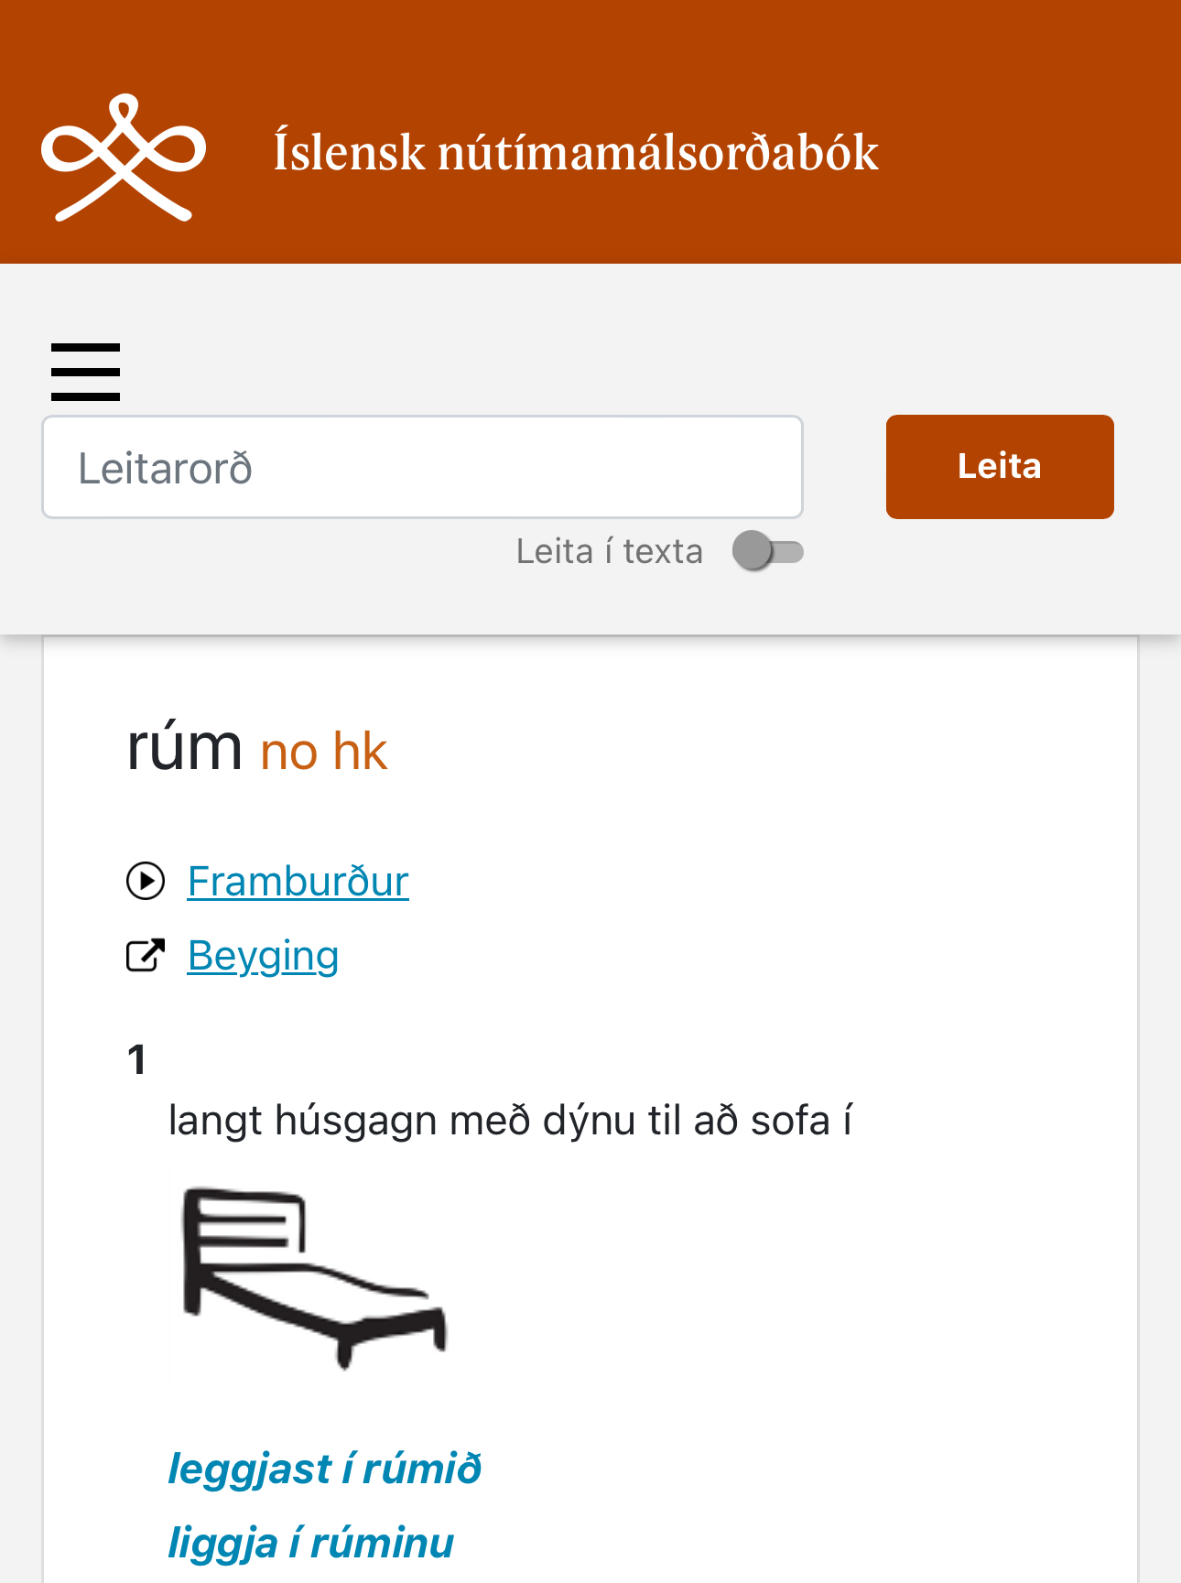Click the external link icon beside Beyging

coord(146,956)
